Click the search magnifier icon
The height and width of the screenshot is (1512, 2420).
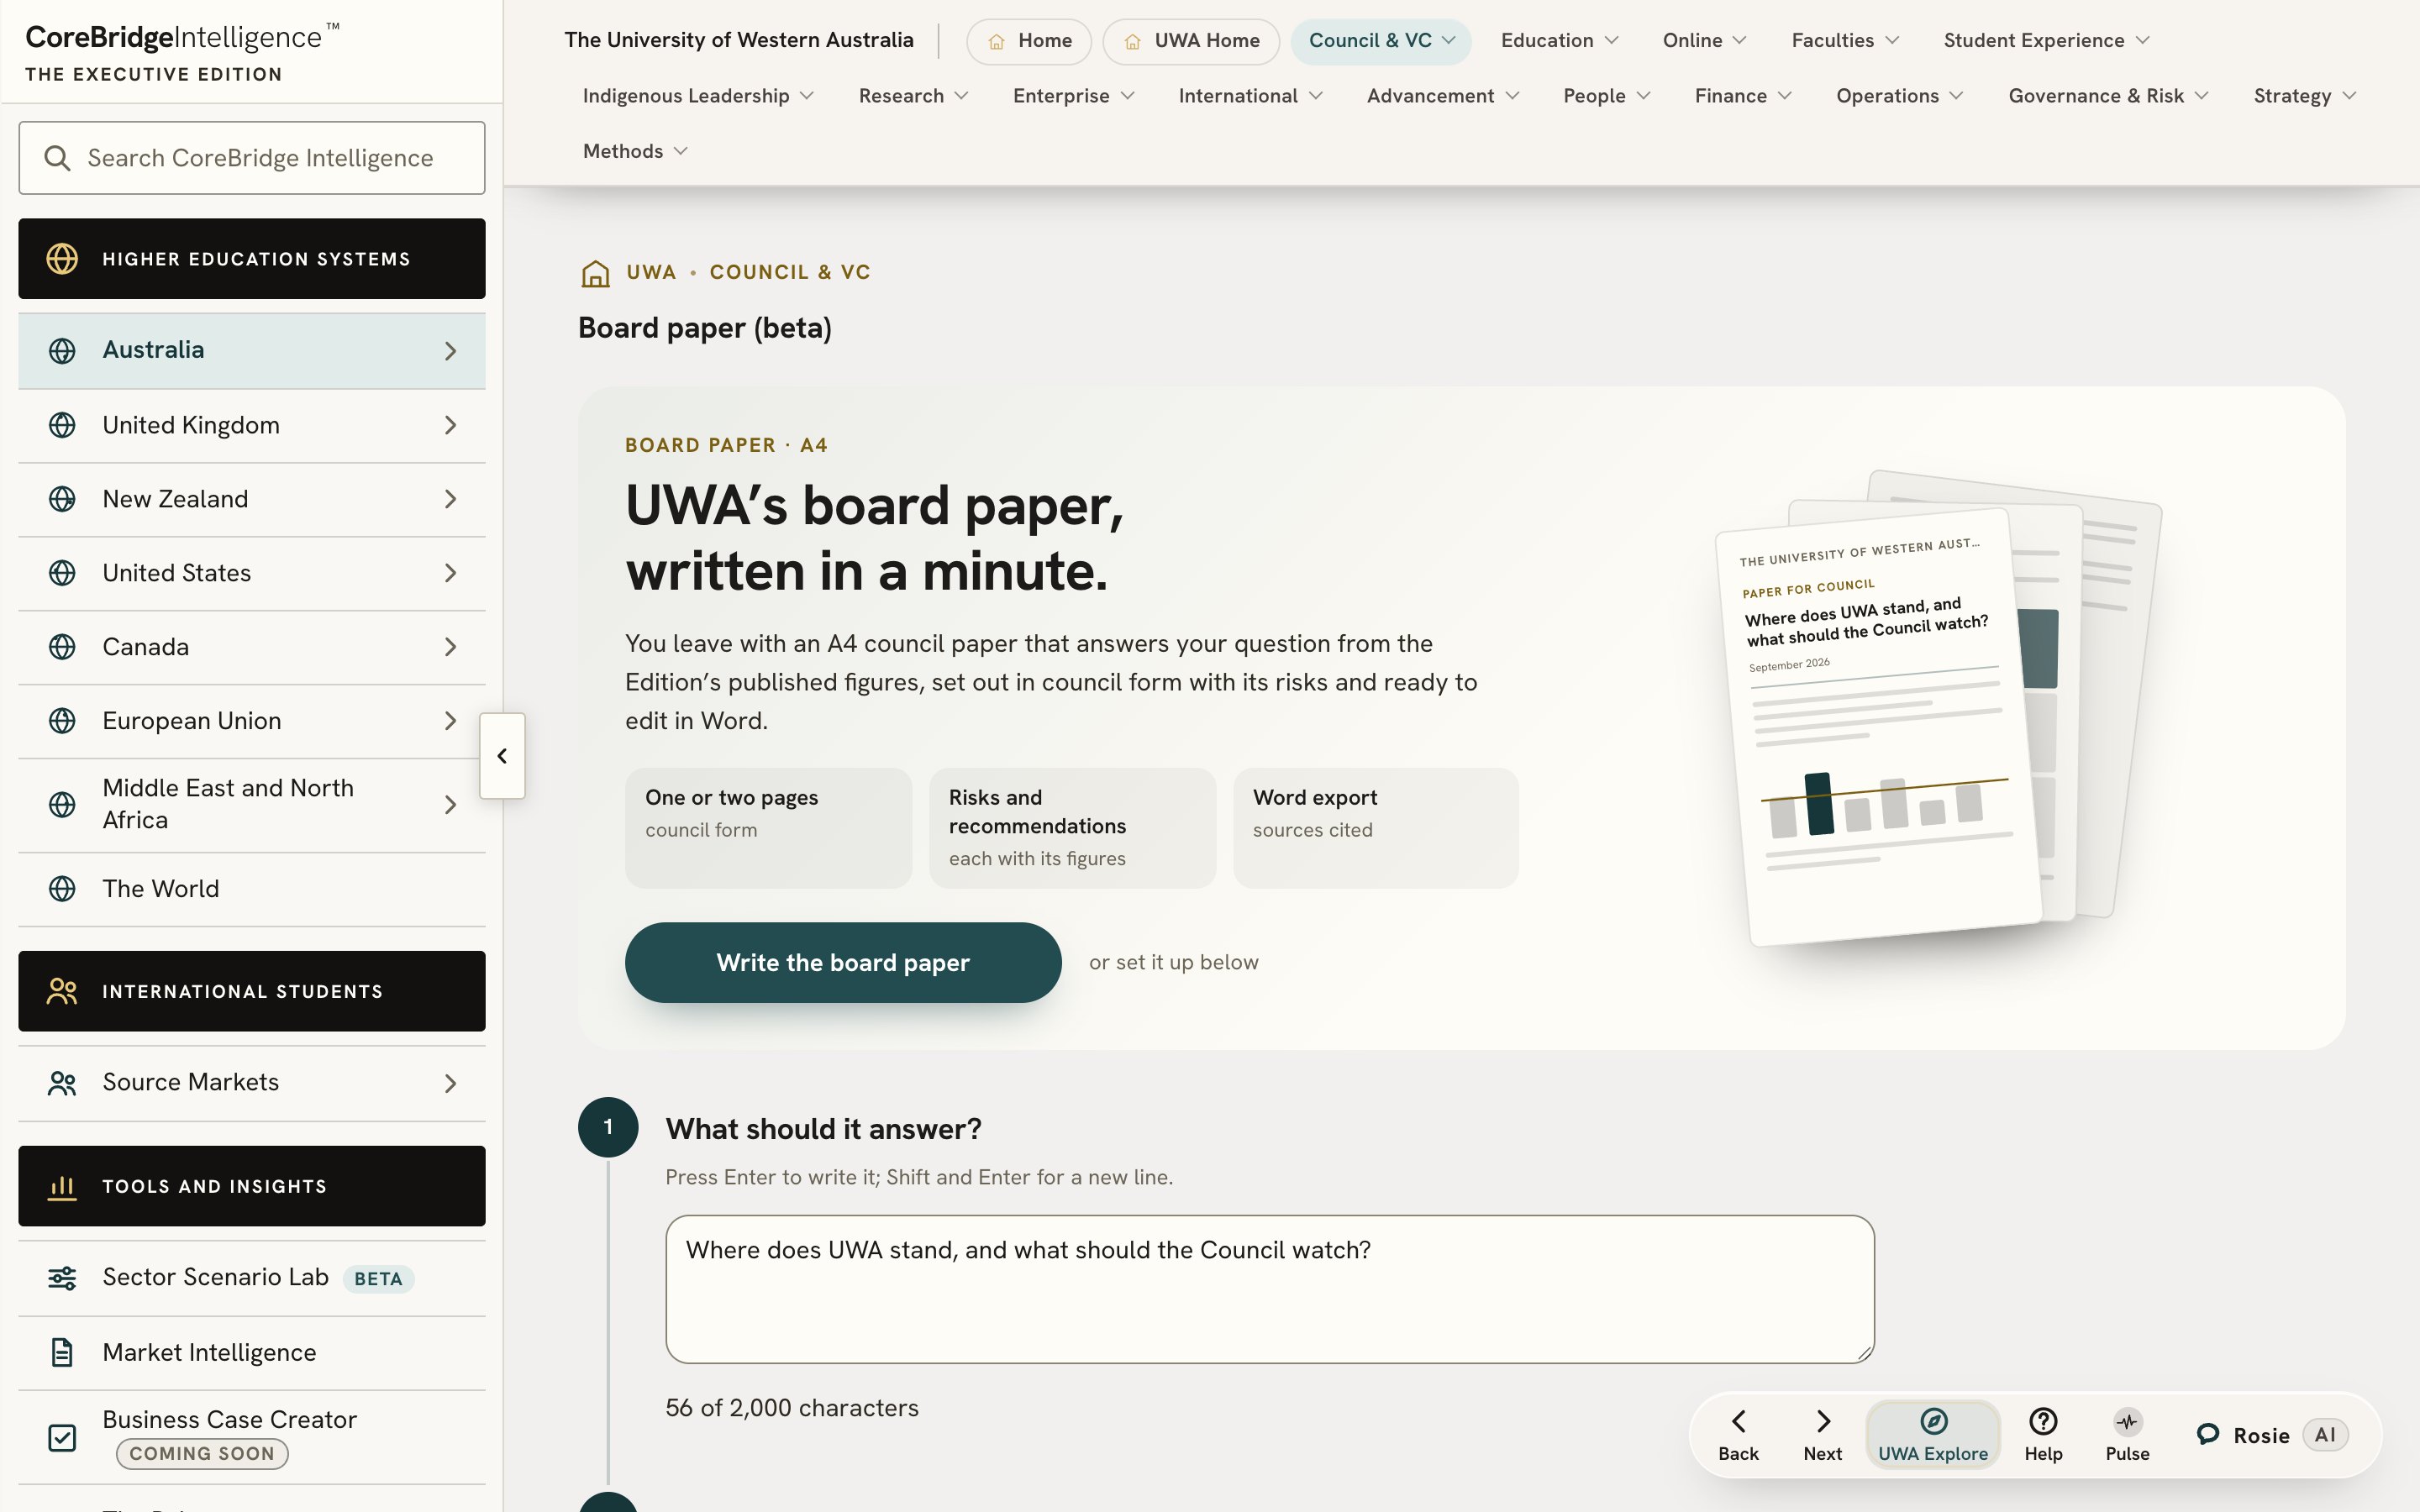[x=58, y=158]
